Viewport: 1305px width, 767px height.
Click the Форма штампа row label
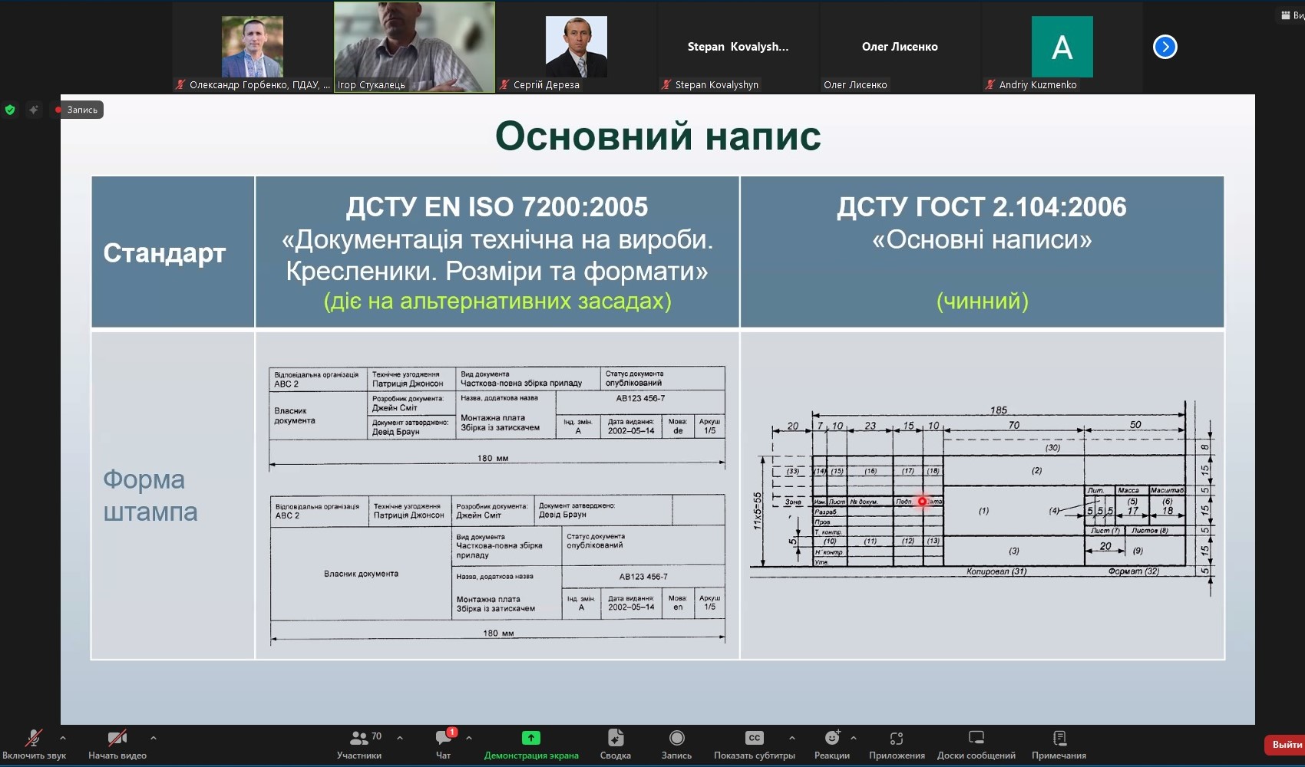click(x=150, y=495)
